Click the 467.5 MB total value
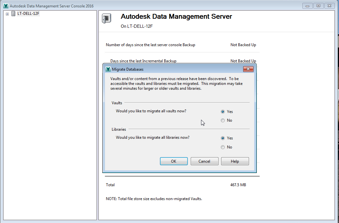The height and width of the screenshot is (223, 339). coord(238,185)
